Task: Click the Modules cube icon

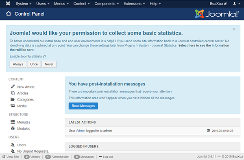Action: pos(13,128)
